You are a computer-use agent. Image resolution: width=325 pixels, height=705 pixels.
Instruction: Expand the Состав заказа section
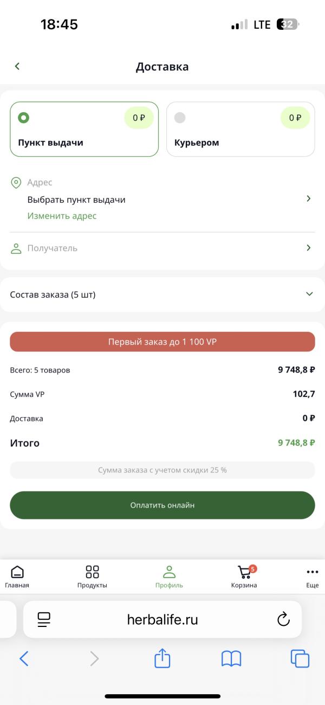pos(309,294)
